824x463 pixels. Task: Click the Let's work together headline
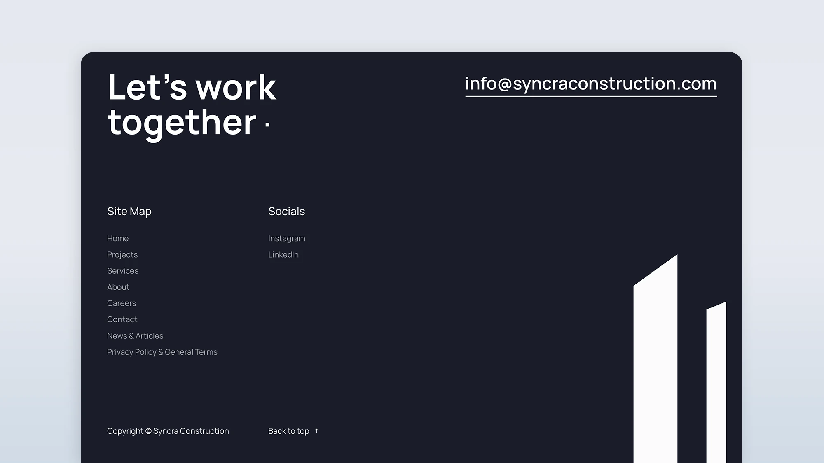pyautogui.click(x=192, y=104)
